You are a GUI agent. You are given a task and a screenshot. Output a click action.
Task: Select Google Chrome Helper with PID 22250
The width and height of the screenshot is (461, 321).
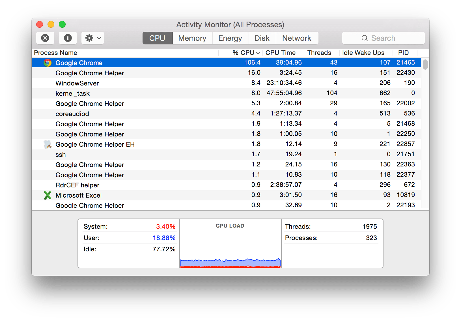(90, 134)
